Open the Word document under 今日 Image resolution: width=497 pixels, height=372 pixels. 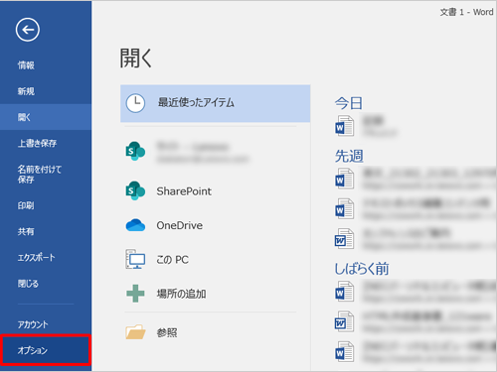344,126
